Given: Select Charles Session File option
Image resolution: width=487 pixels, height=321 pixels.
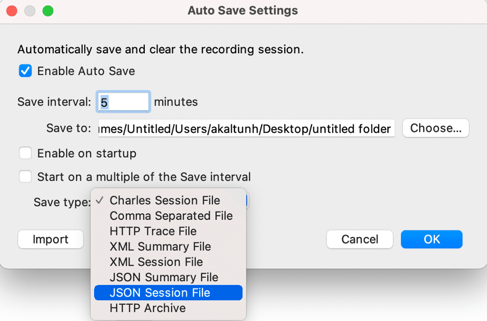Looking at the screenshot, I should tap(165, 200).
